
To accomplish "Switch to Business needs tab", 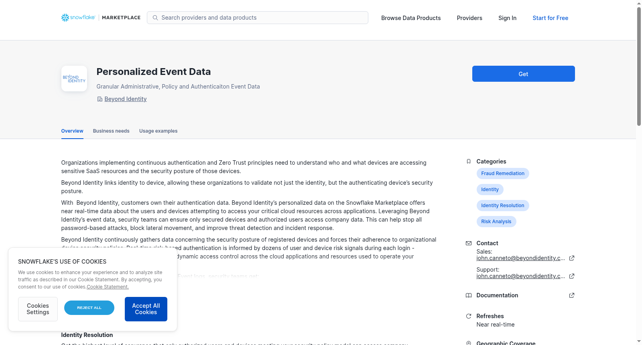I will [111, 131].
